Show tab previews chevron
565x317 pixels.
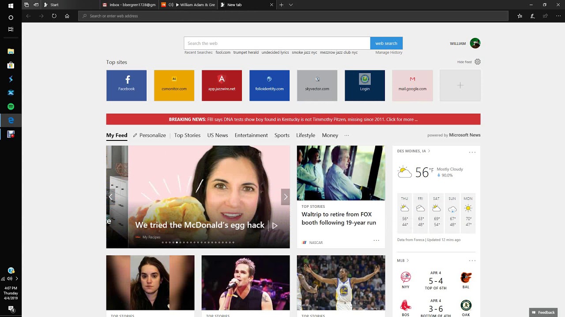tap(291, 5)
